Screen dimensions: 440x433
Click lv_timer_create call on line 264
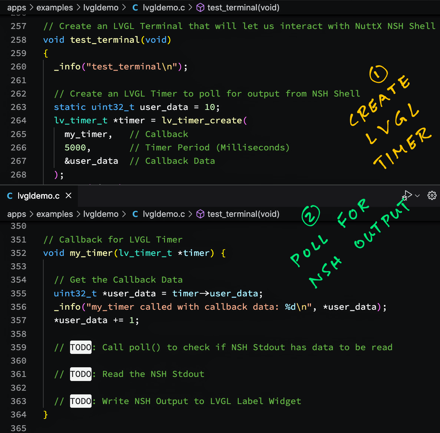[202, 120]
